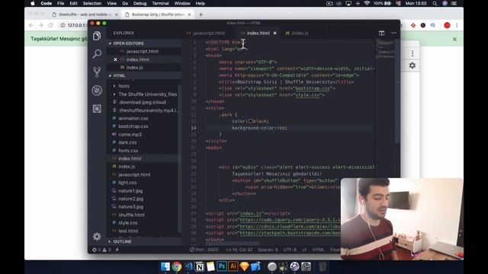Switch to theshuffle Chrome tab
Screen dimensions: 488x274
point(85,14)
